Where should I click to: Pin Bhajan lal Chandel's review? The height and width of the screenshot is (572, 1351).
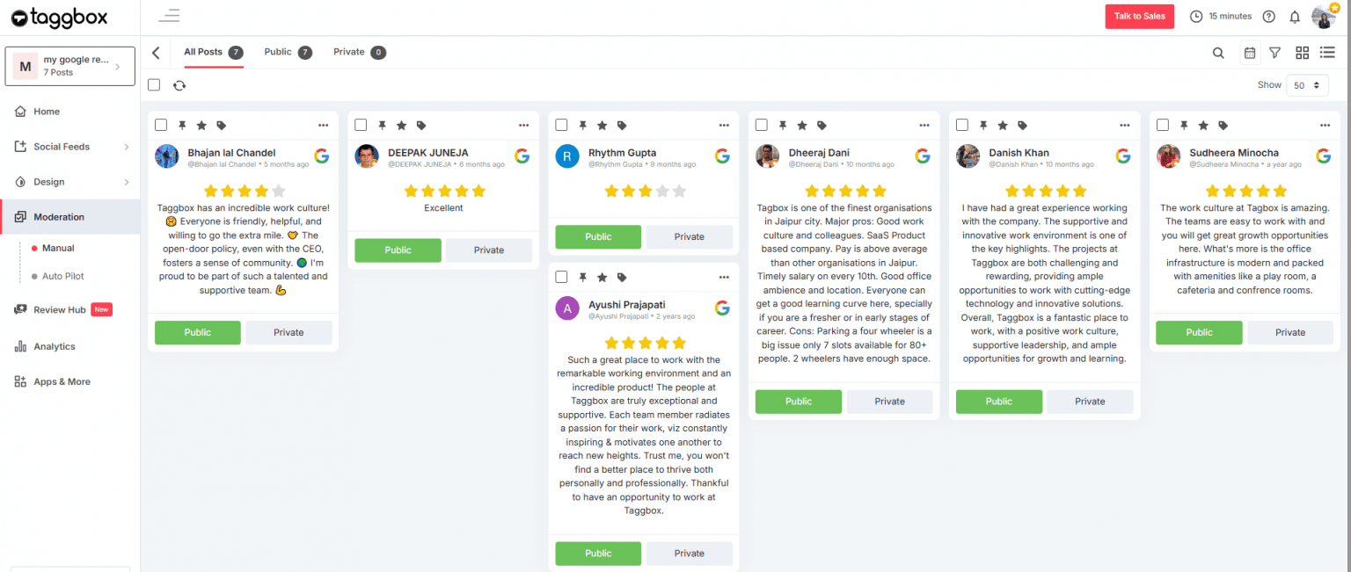pyautogui.click(x=182, y=125)
